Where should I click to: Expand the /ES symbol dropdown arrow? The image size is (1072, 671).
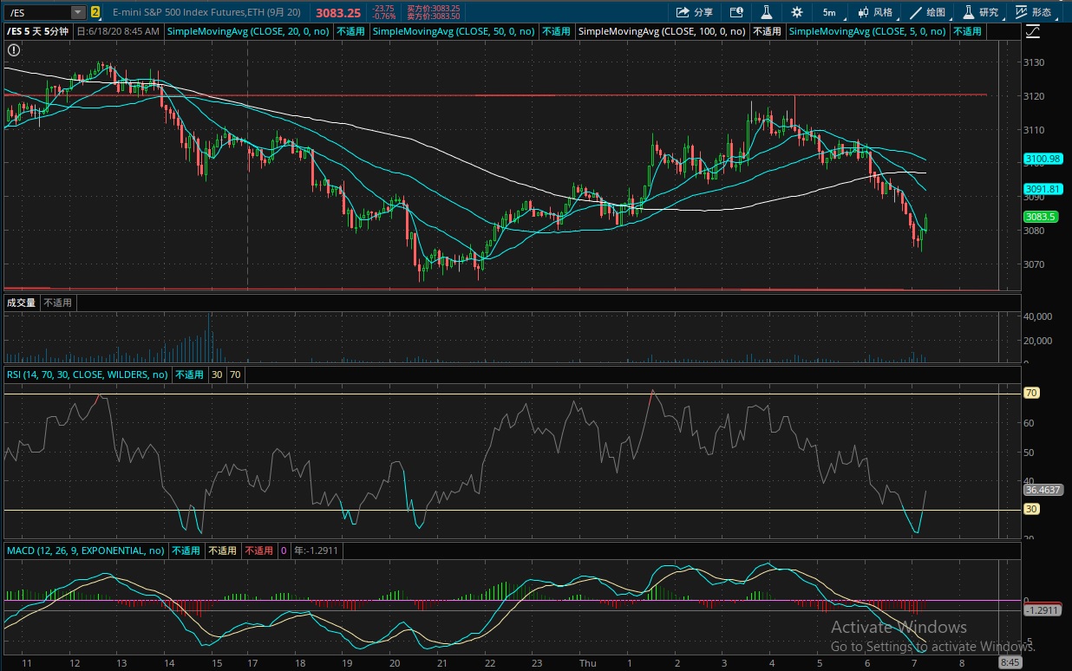tap(78, 12)
